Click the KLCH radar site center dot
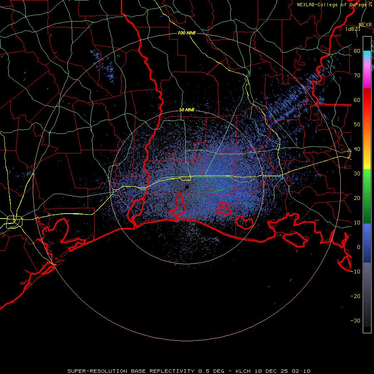374x374 pixels. pyautogui.click(x=187, y=187)
